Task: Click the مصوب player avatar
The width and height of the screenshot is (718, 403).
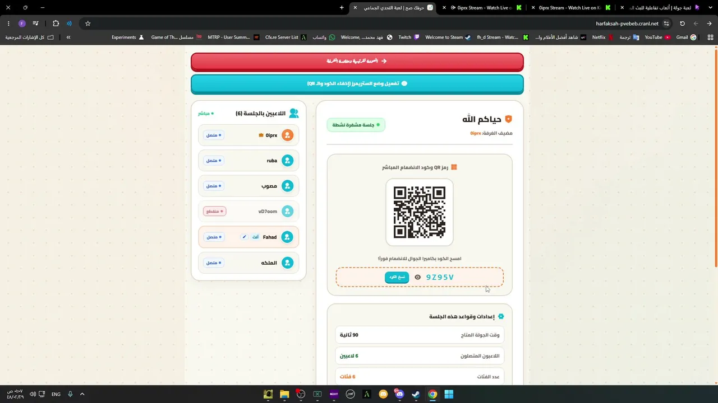Action: (x=288, y=186)
